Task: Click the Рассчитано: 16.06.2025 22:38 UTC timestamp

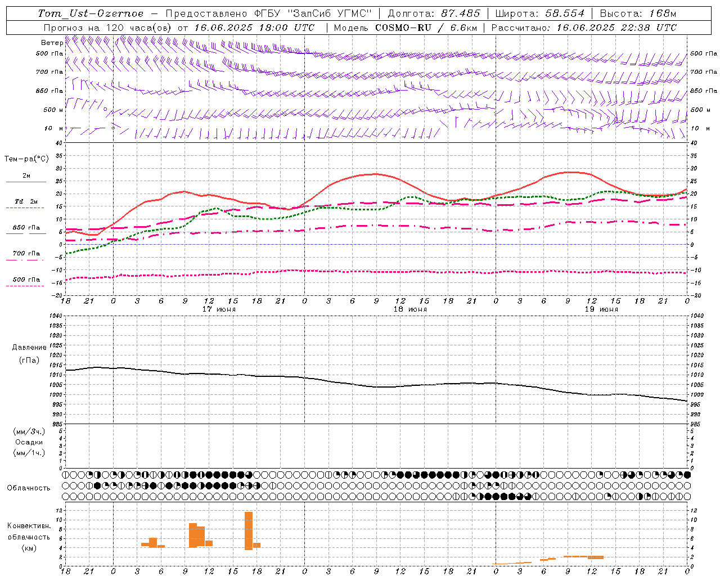Action: 584,28
